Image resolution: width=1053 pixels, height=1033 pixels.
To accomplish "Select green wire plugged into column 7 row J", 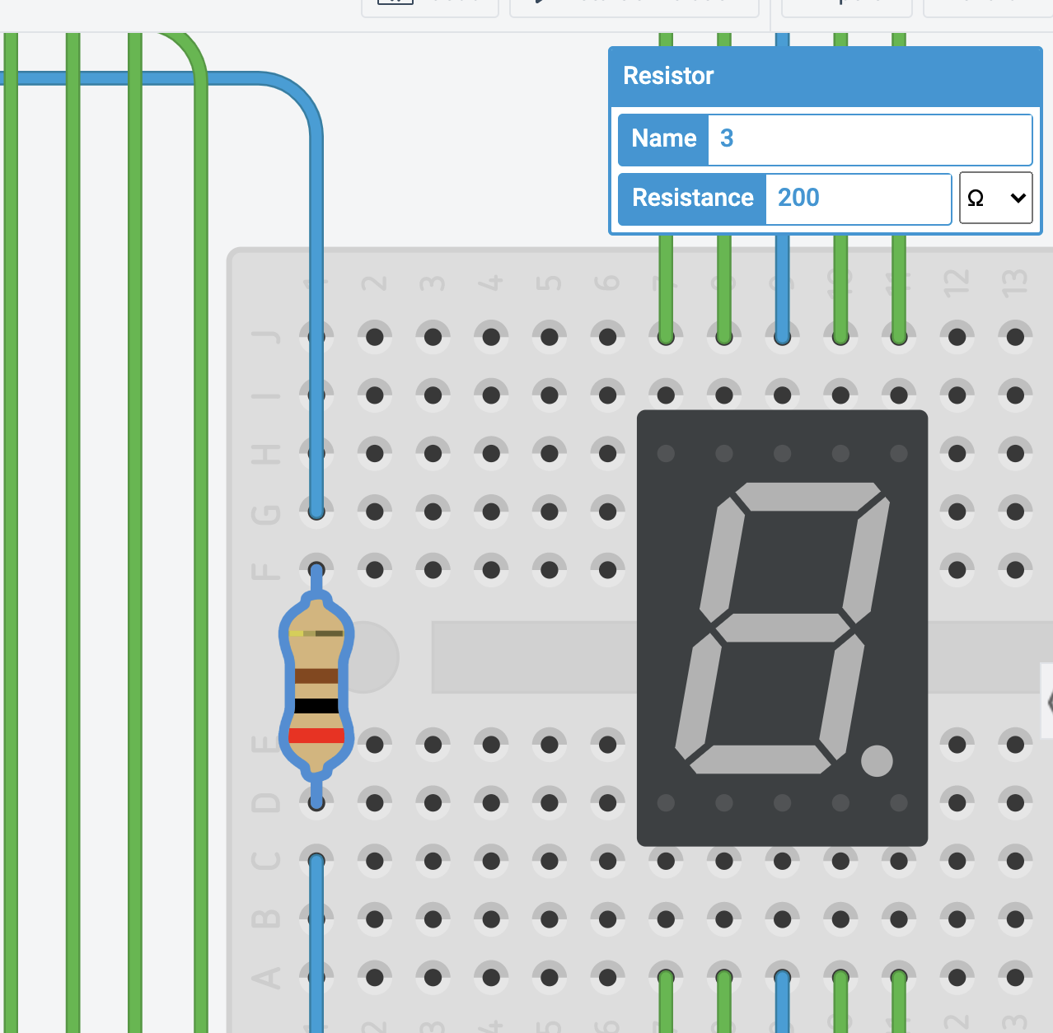I will (x=666, y=280).
